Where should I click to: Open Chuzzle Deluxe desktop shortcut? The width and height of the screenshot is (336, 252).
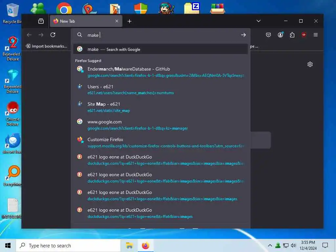[12, 114]
